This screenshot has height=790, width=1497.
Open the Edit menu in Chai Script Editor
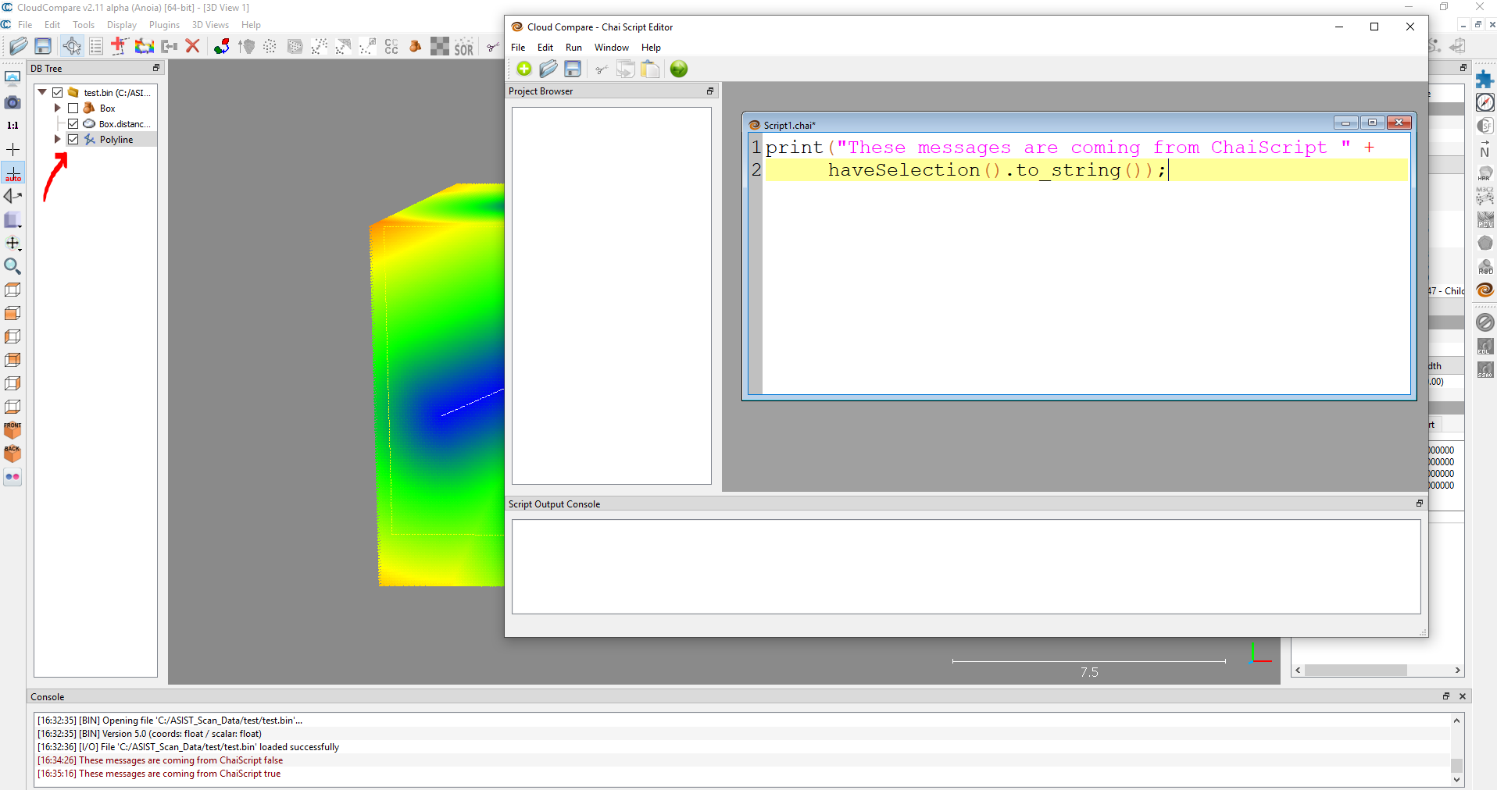pyautogui.click(x=545, y=48)
